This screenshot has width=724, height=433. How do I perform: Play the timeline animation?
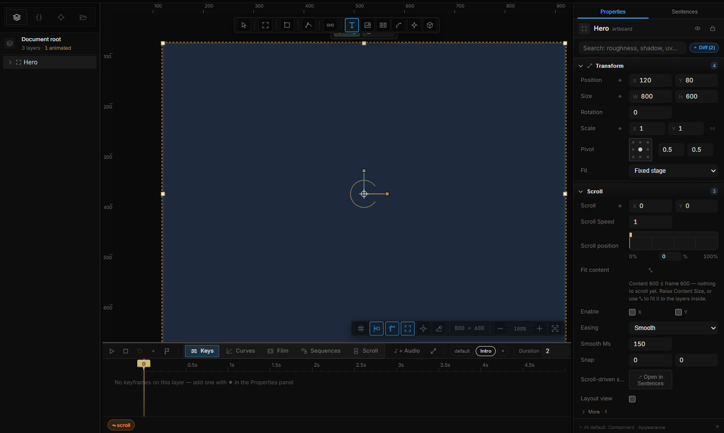click(x=112, y=351)
